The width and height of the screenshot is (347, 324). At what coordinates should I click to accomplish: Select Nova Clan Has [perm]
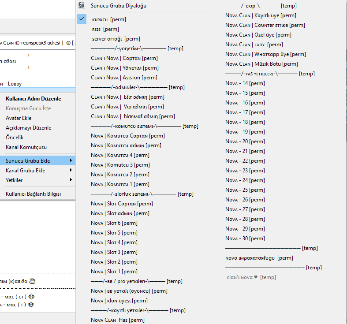pyautogui.click(x=118, y=320)
